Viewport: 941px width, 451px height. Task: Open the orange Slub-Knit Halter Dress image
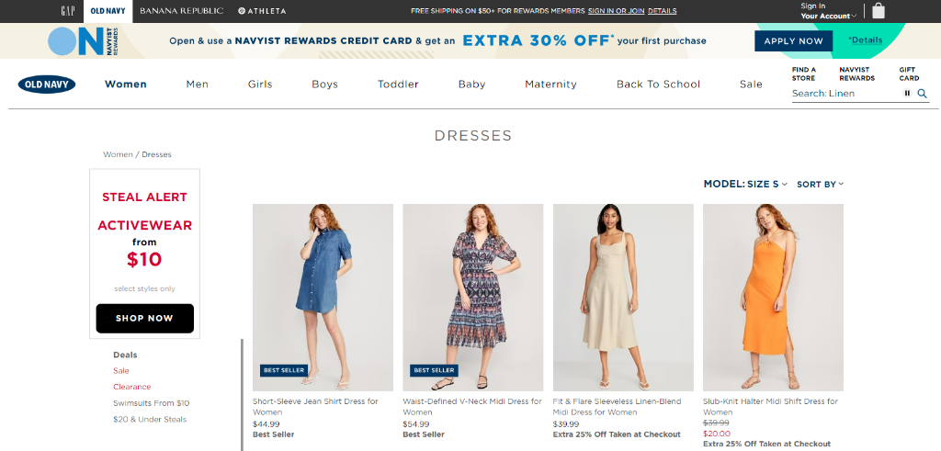[773, 298]
